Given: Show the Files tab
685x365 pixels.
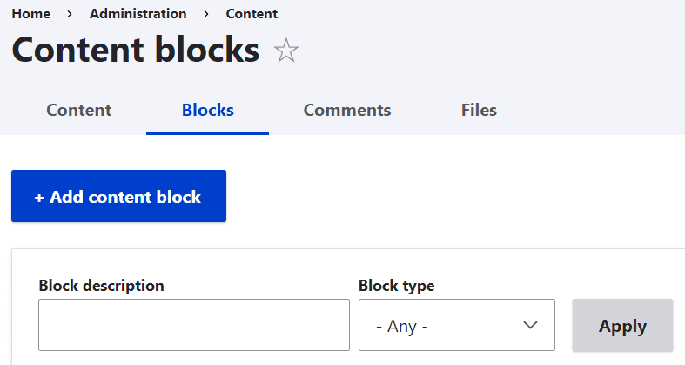Looking at the screenshot, I should 479,110.
